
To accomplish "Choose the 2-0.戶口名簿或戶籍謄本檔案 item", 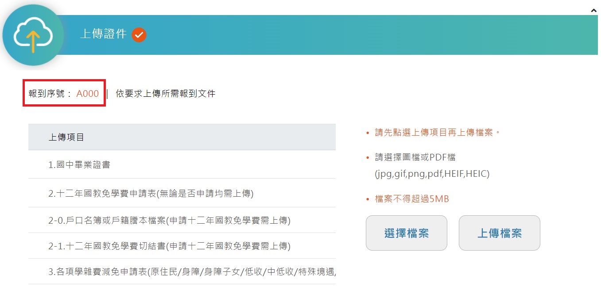I will (x=169, y=220).
